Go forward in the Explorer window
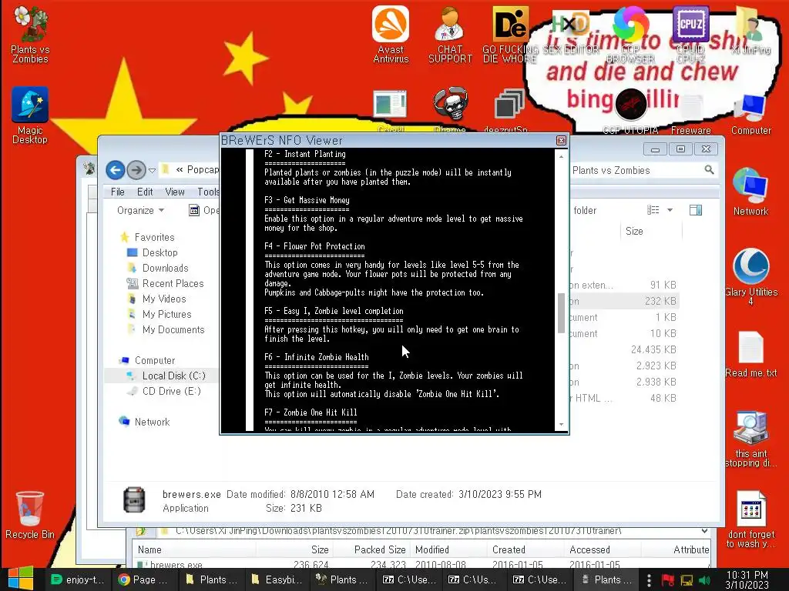The image size is (789, 591). [x=136, y=170]
